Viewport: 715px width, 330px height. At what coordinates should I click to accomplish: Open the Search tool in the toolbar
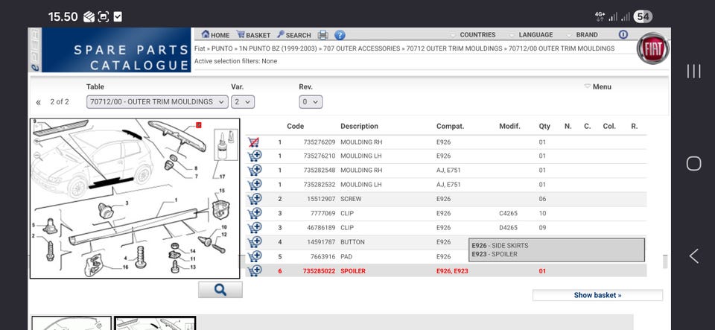(293, 35)
